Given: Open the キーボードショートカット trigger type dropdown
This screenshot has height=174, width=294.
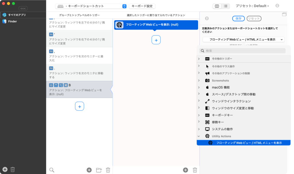Looking at the screenshot, I should point(124,6).
